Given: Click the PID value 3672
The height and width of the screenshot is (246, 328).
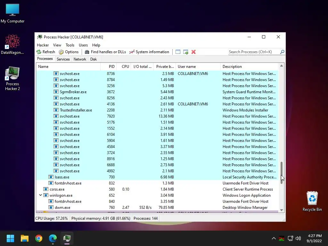Looking at the screenshot, I should coord(111,92).
